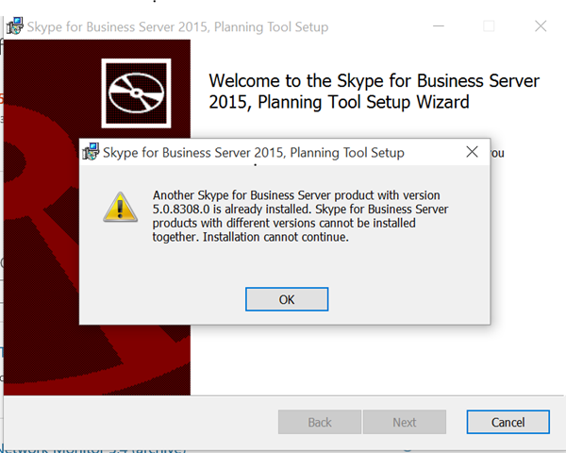
Task: Click OK in the version conflict dialog
Action: (287, 299)
